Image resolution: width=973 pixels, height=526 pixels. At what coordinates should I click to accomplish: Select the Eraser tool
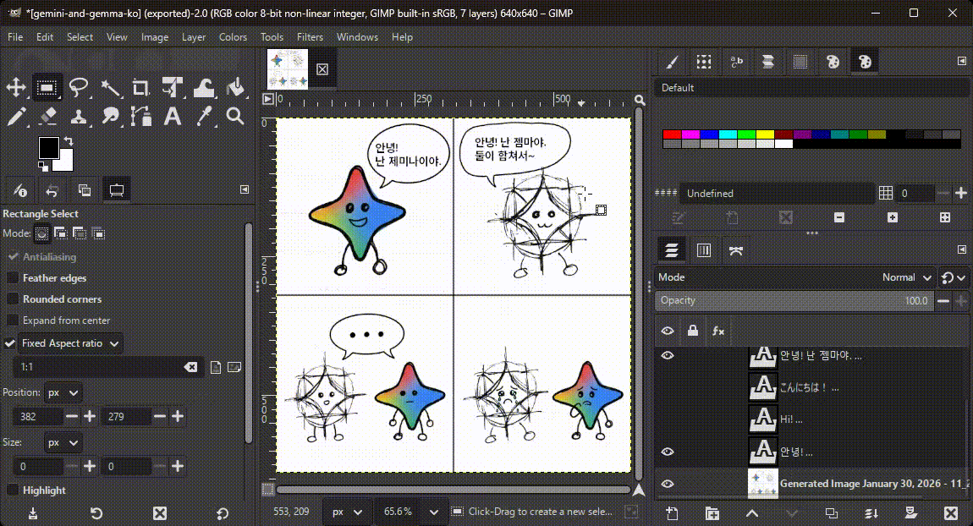pyautogui.click(x=47, y=117)
